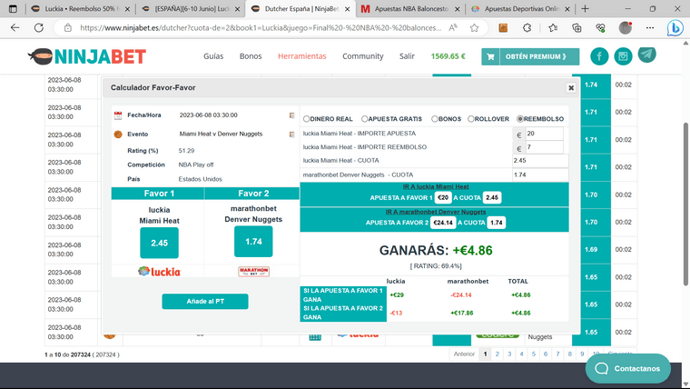Select the BONOS radio option
This screenshot has height=389, width=690.
tap(434, 119)
